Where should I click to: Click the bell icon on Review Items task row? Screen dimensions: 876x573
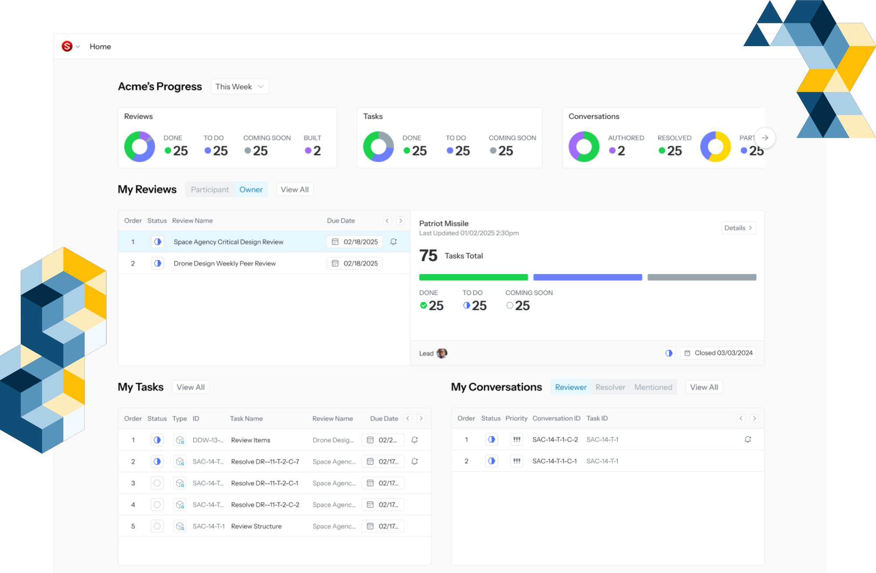[x=414, y=440]
